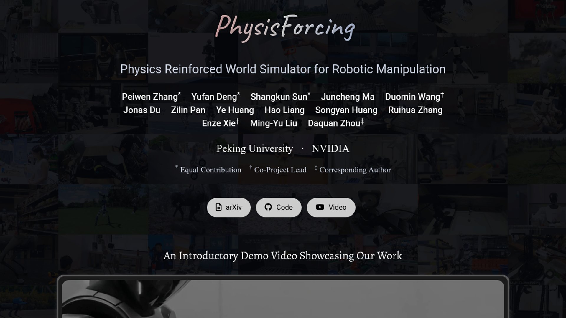566x318 pixels.
Task: Play the introductory demo video
Action: (x=283, y=299)
